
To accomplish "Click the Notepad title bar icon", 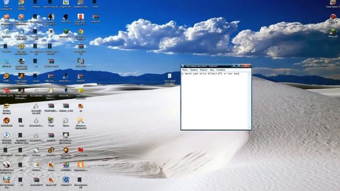I will pos(183,66).
